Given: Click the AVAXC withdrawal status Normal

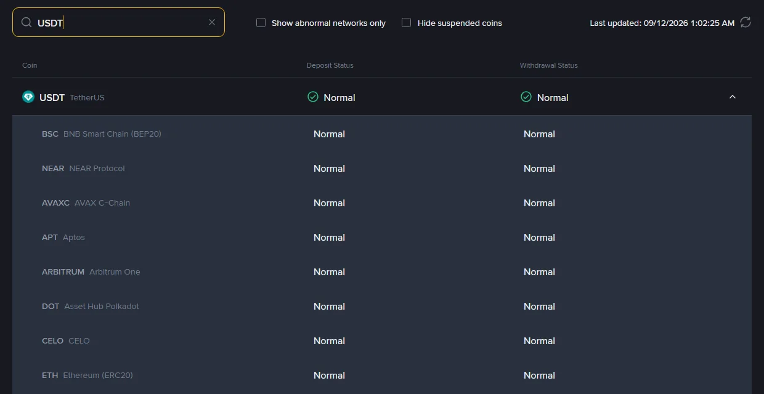Looking at the screenshot, I should tap(539, 203).
